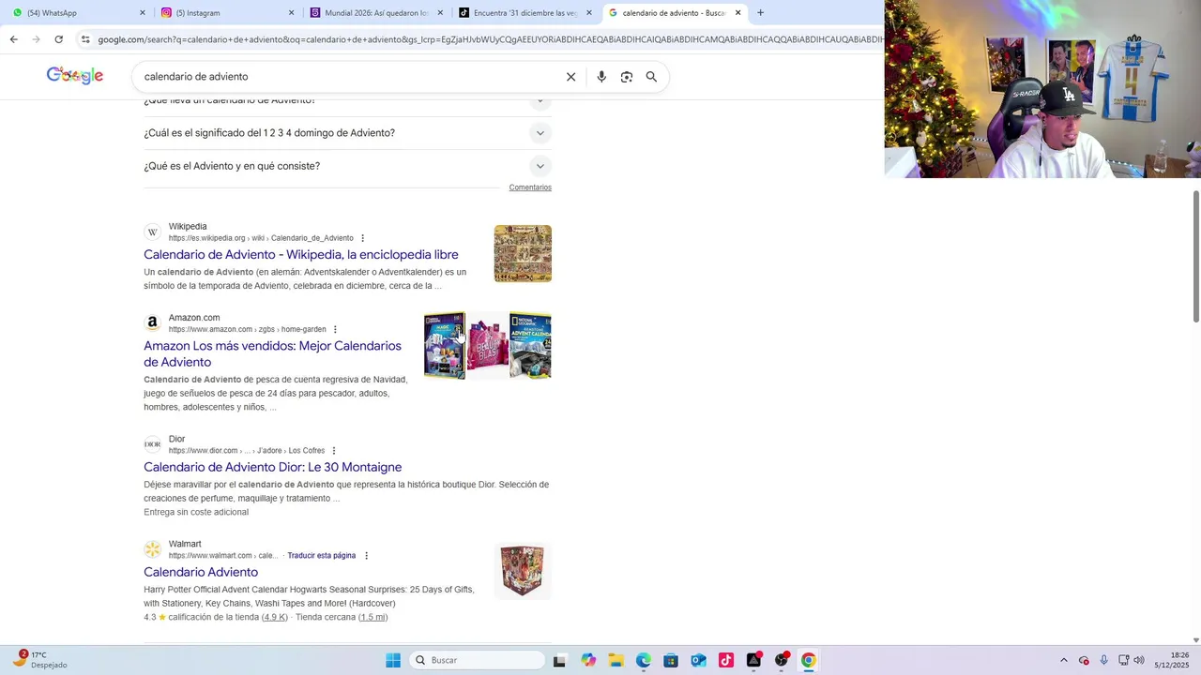1201x675 pixels.
Task: Click the Amazon National Geographic calendar thumbnail
Action: point(530,346)
